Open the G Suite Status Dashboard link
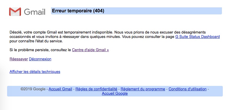Screen dimensions: 229x110 (x=197, y=36)
